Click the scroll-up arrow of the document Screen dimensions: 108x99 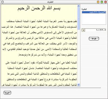pos(79,6)
